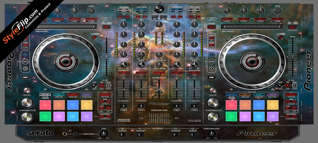This screenshot has height=143, width=318.
Task: Click the front panel headphones LEVEL knob
Action: [103, 134]
